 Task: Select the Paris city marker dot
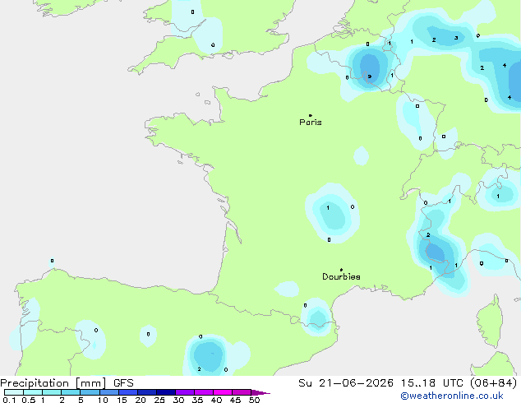311,115
